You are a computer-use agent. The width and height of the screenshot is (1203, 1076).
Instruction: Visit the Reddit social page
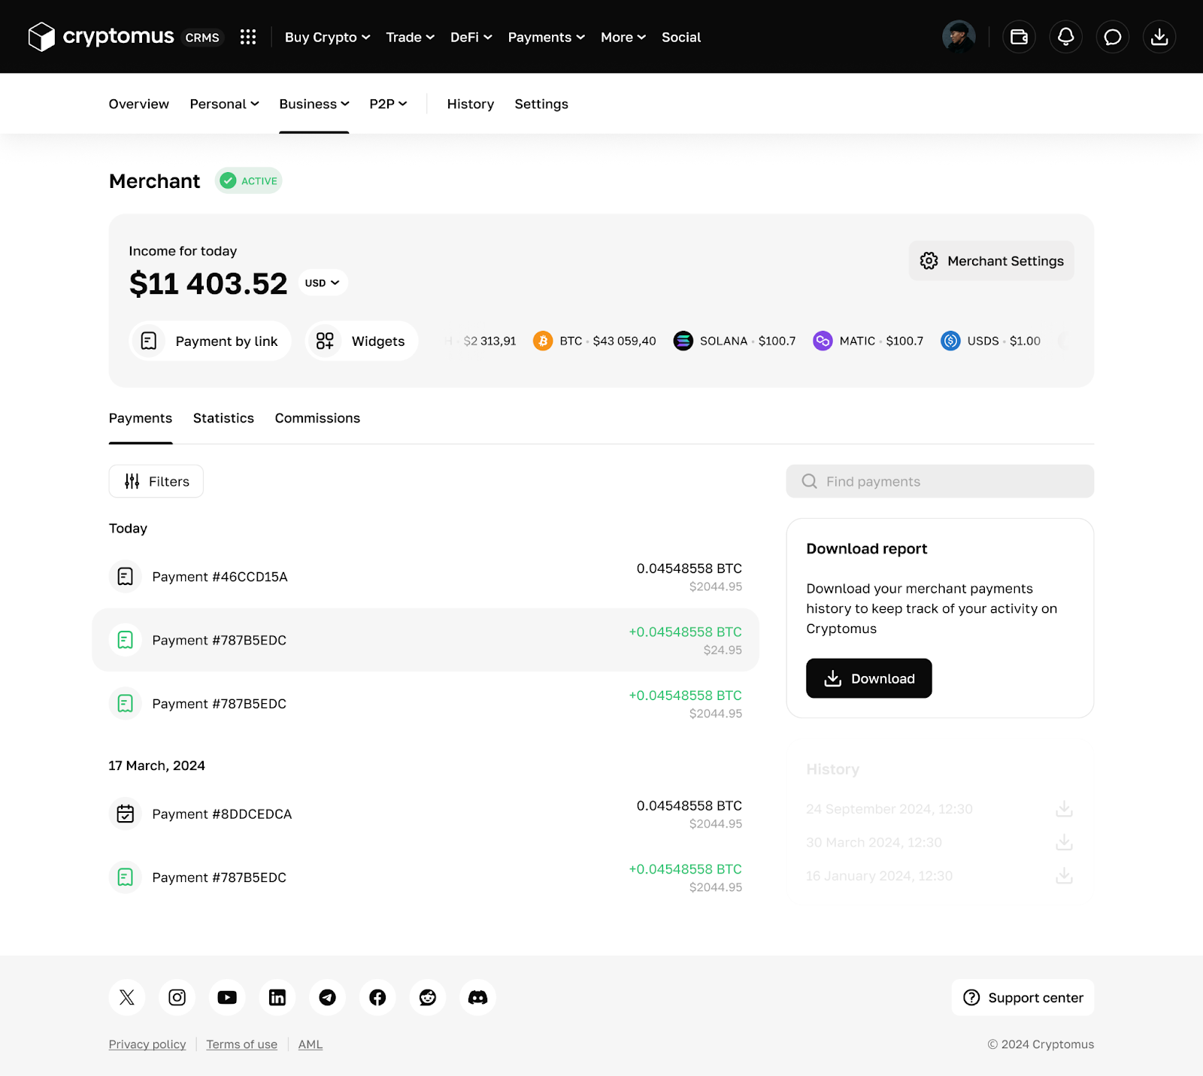pyautogui.click(x=428, y=997)
